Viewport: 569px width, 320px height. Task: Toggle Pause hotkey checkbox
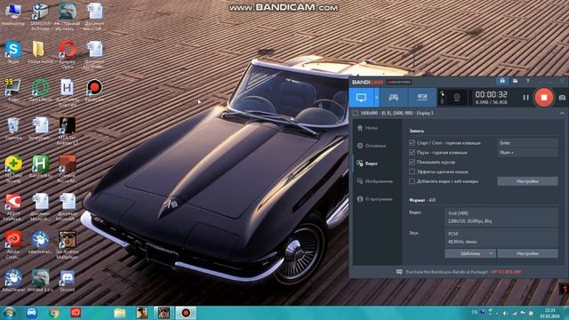pyautogui.click(x=412, y=152)
